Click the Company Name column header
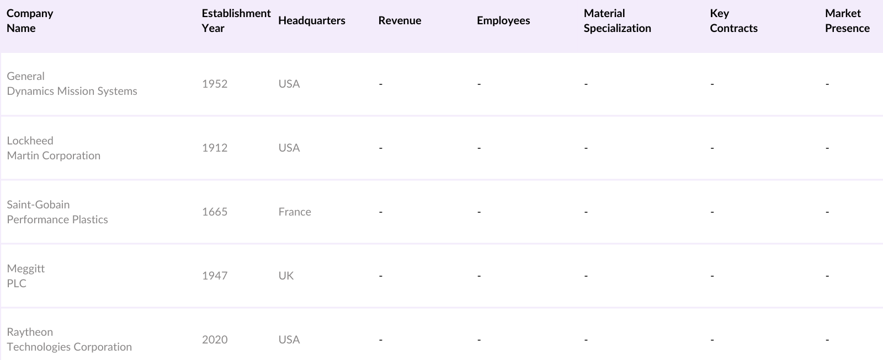The width and height of the screenshot is (883, 360). (30, 21)
